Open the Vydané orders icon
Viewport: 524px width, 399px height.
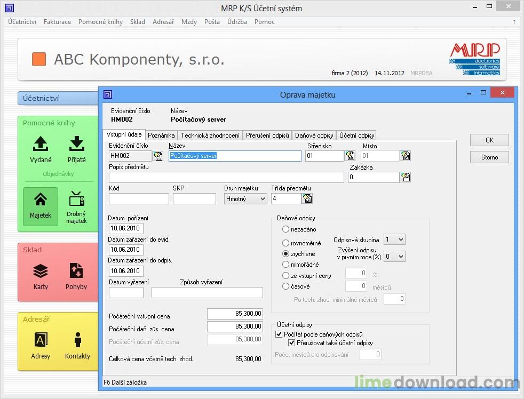click(x=41, y=148)
